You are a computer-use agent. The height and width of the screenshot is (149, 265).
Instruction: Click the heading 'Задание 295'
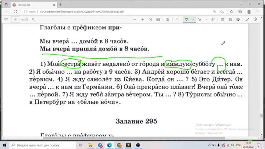tap(136, 121)
